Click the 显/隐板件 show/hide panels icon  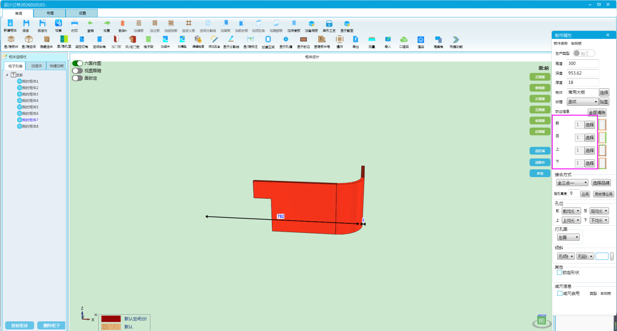click(11, 40)
